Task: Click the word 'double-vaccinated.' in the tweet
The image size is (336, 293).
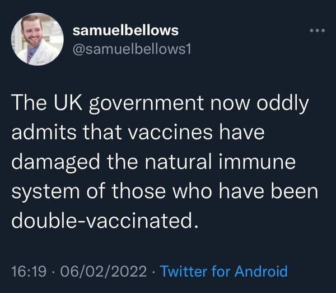Action: pos(104,221)
